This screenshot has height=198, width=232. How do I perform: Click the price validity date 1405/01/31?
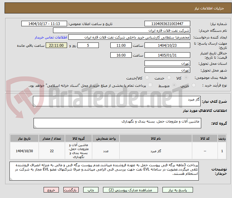point(167,55)
